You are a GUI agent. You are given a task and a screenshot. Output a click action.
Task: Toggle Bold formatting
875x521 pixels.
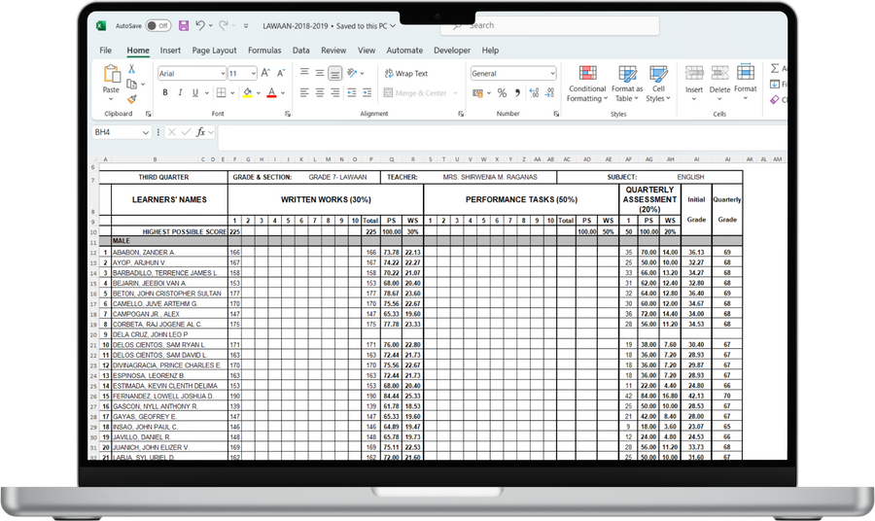tap(165, 92)
